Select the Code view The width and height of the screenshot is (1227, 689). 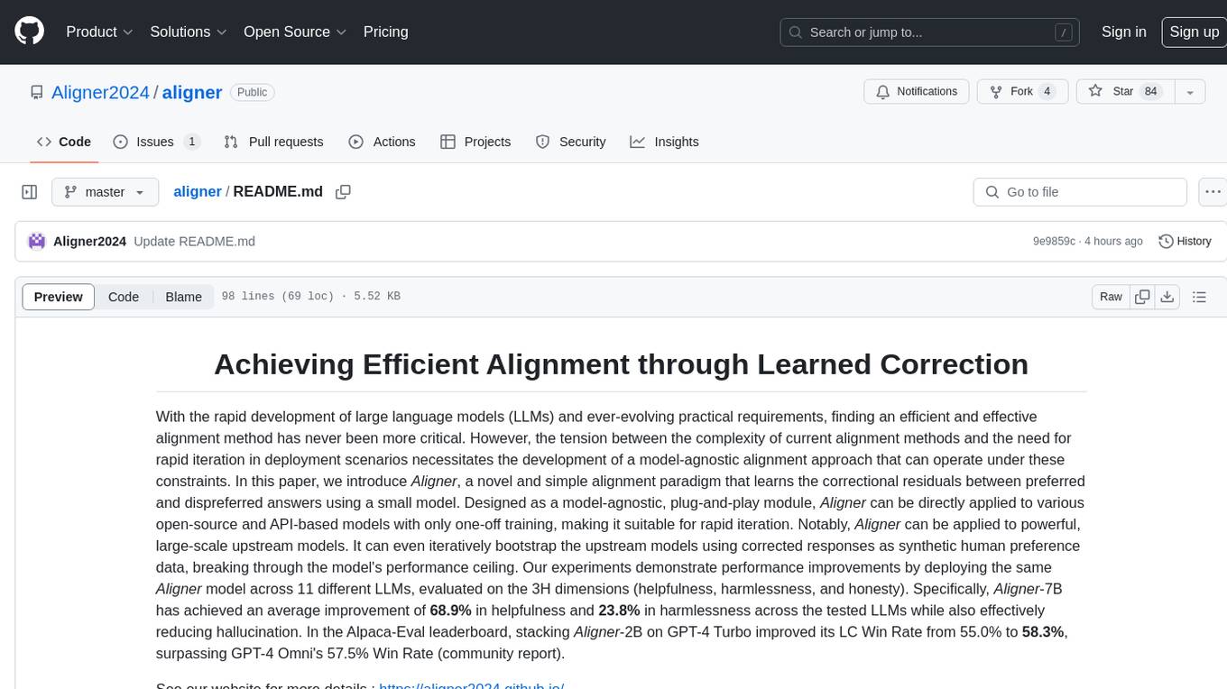pyautogui.click(x=124, y=297)
